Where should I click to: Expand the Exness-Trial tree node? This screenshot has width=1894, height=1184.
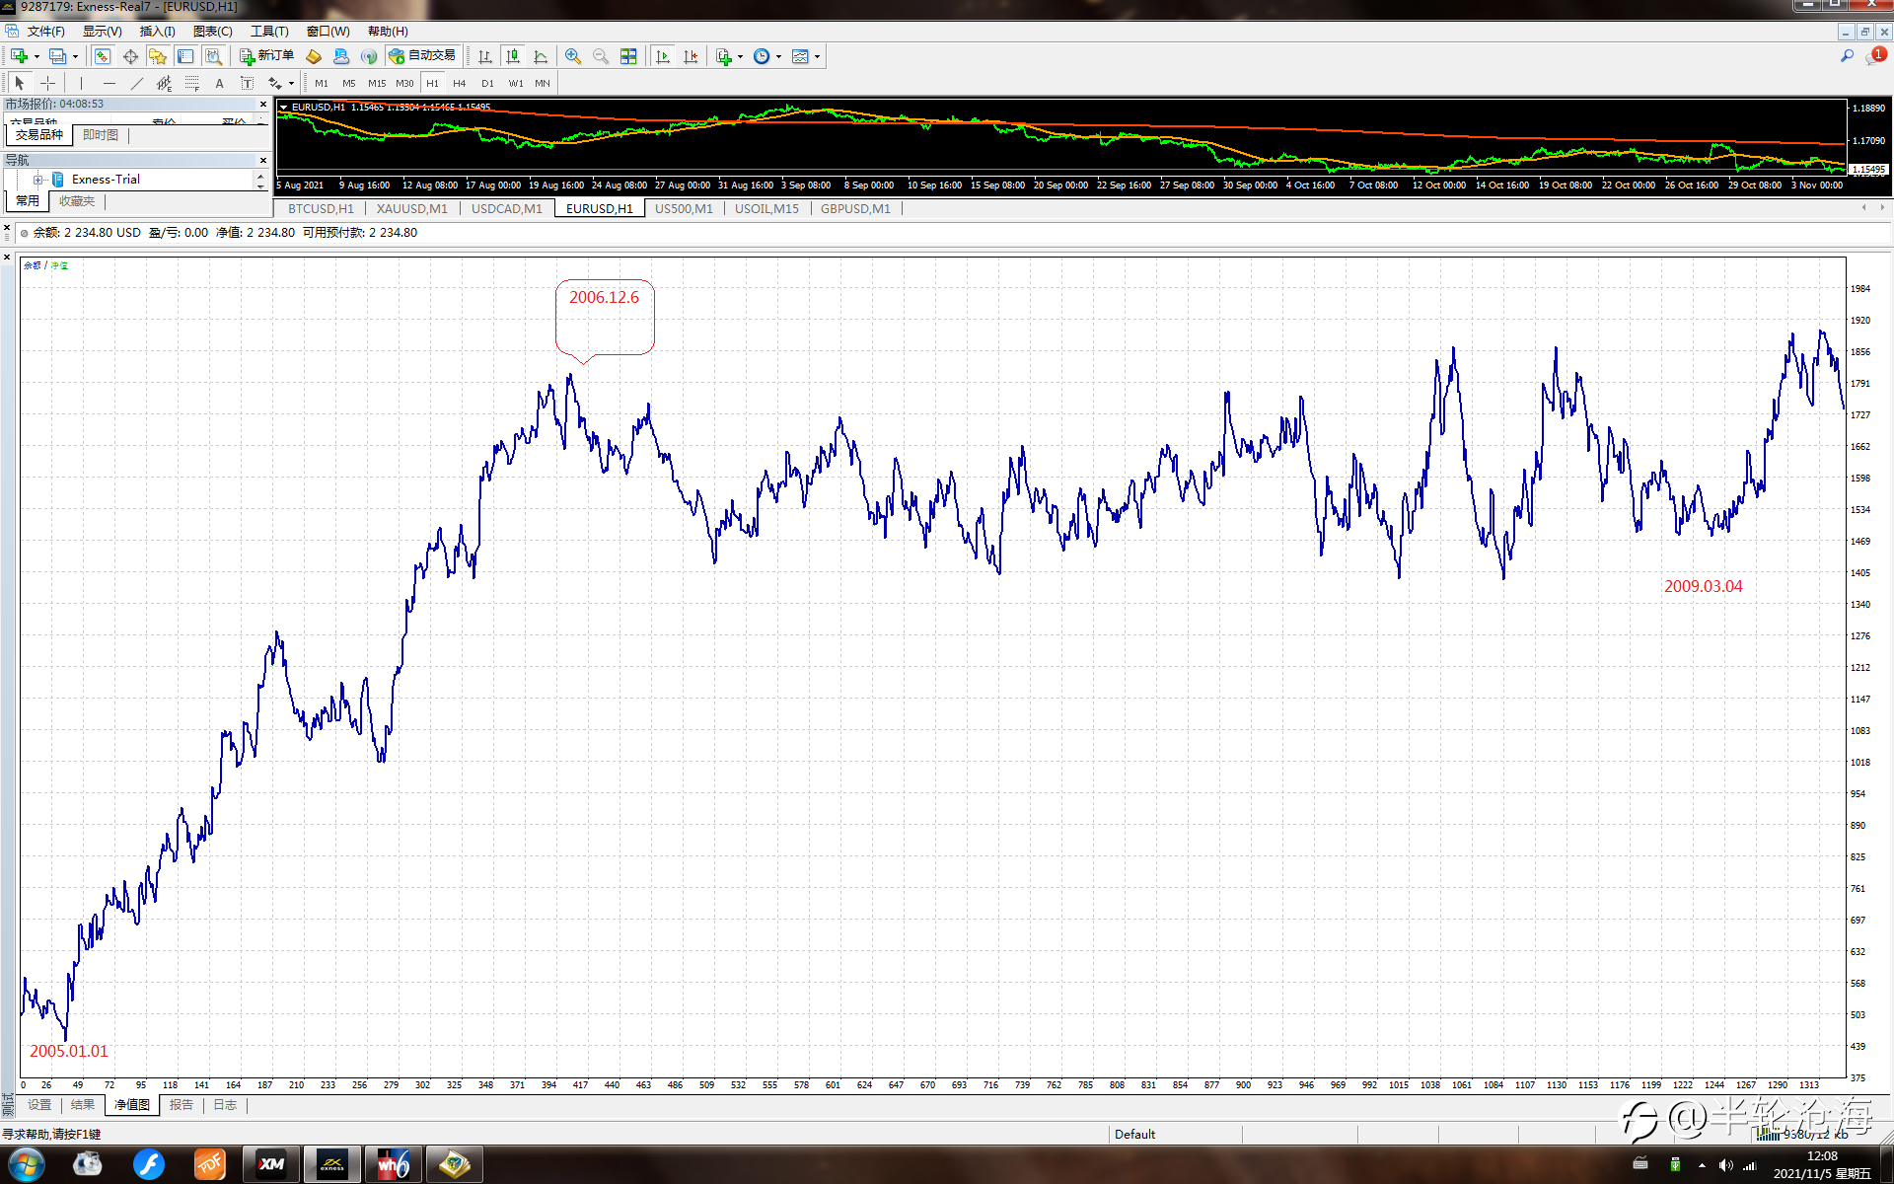(37, 180)
